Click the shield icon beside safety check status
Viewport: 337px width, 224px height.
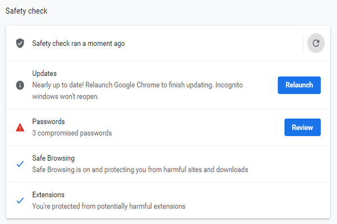[x=20, y=43]
